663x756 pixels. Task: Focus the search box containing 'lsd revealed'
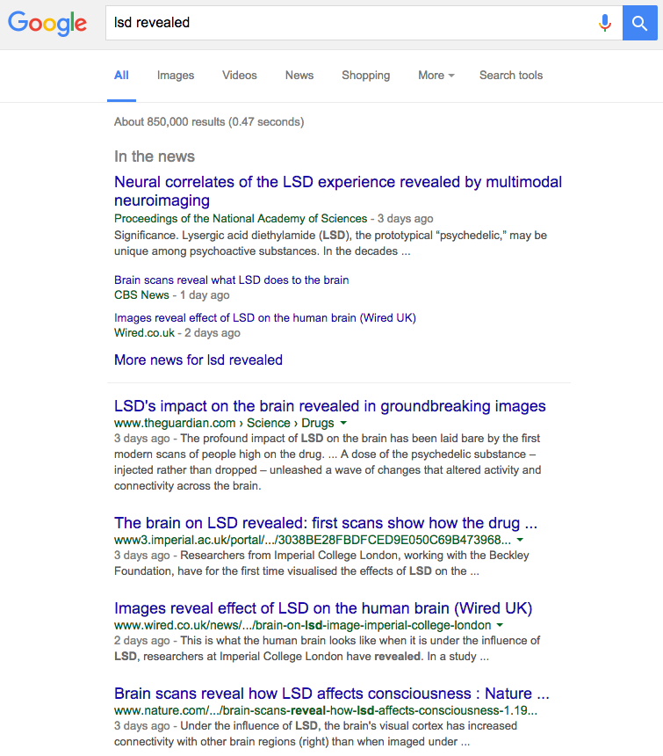click(x=364, y=23)
